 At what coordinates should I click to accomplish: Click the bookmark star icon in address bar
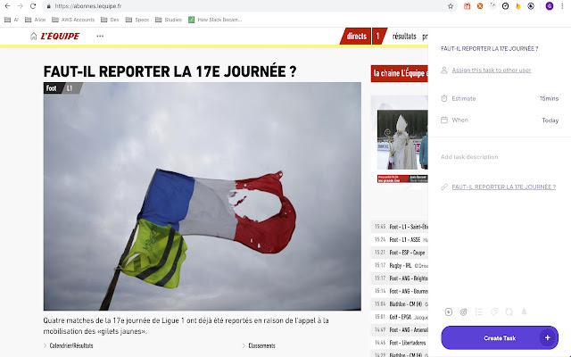(449, 5)
